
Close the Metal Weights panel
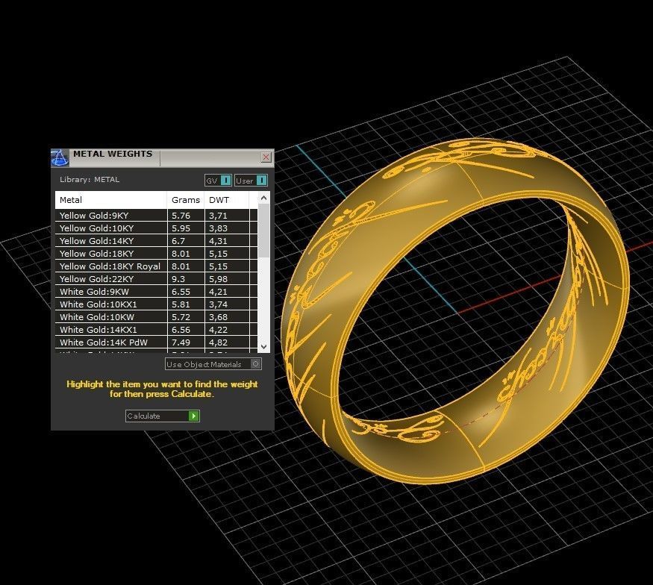[x=266, y=157]
